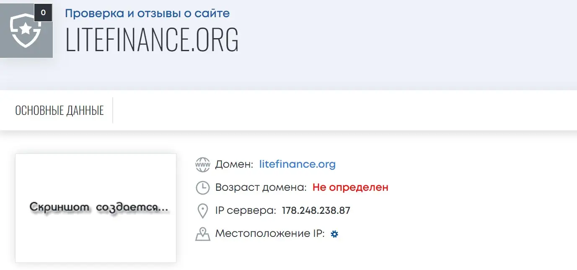This screenshot has height=270, width=577.
Task: Click the Домен label
Action: coord(234,164)
